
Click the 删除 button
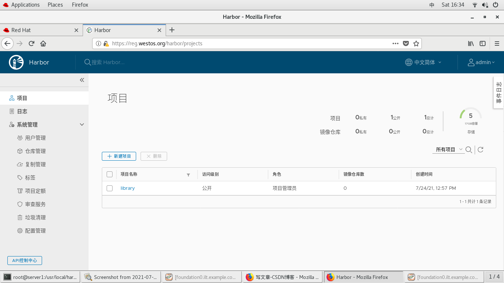tap(154, 156)
